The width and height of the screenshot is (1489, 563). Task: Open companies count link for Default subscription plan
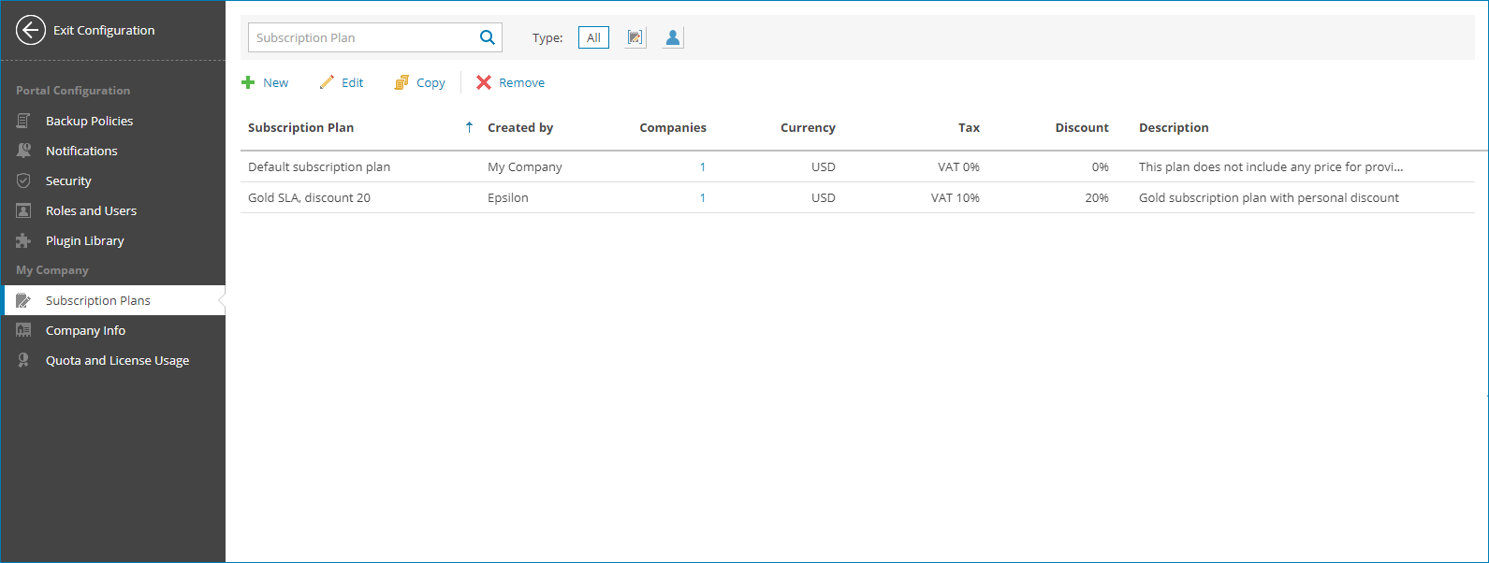(x=702, y=166)
